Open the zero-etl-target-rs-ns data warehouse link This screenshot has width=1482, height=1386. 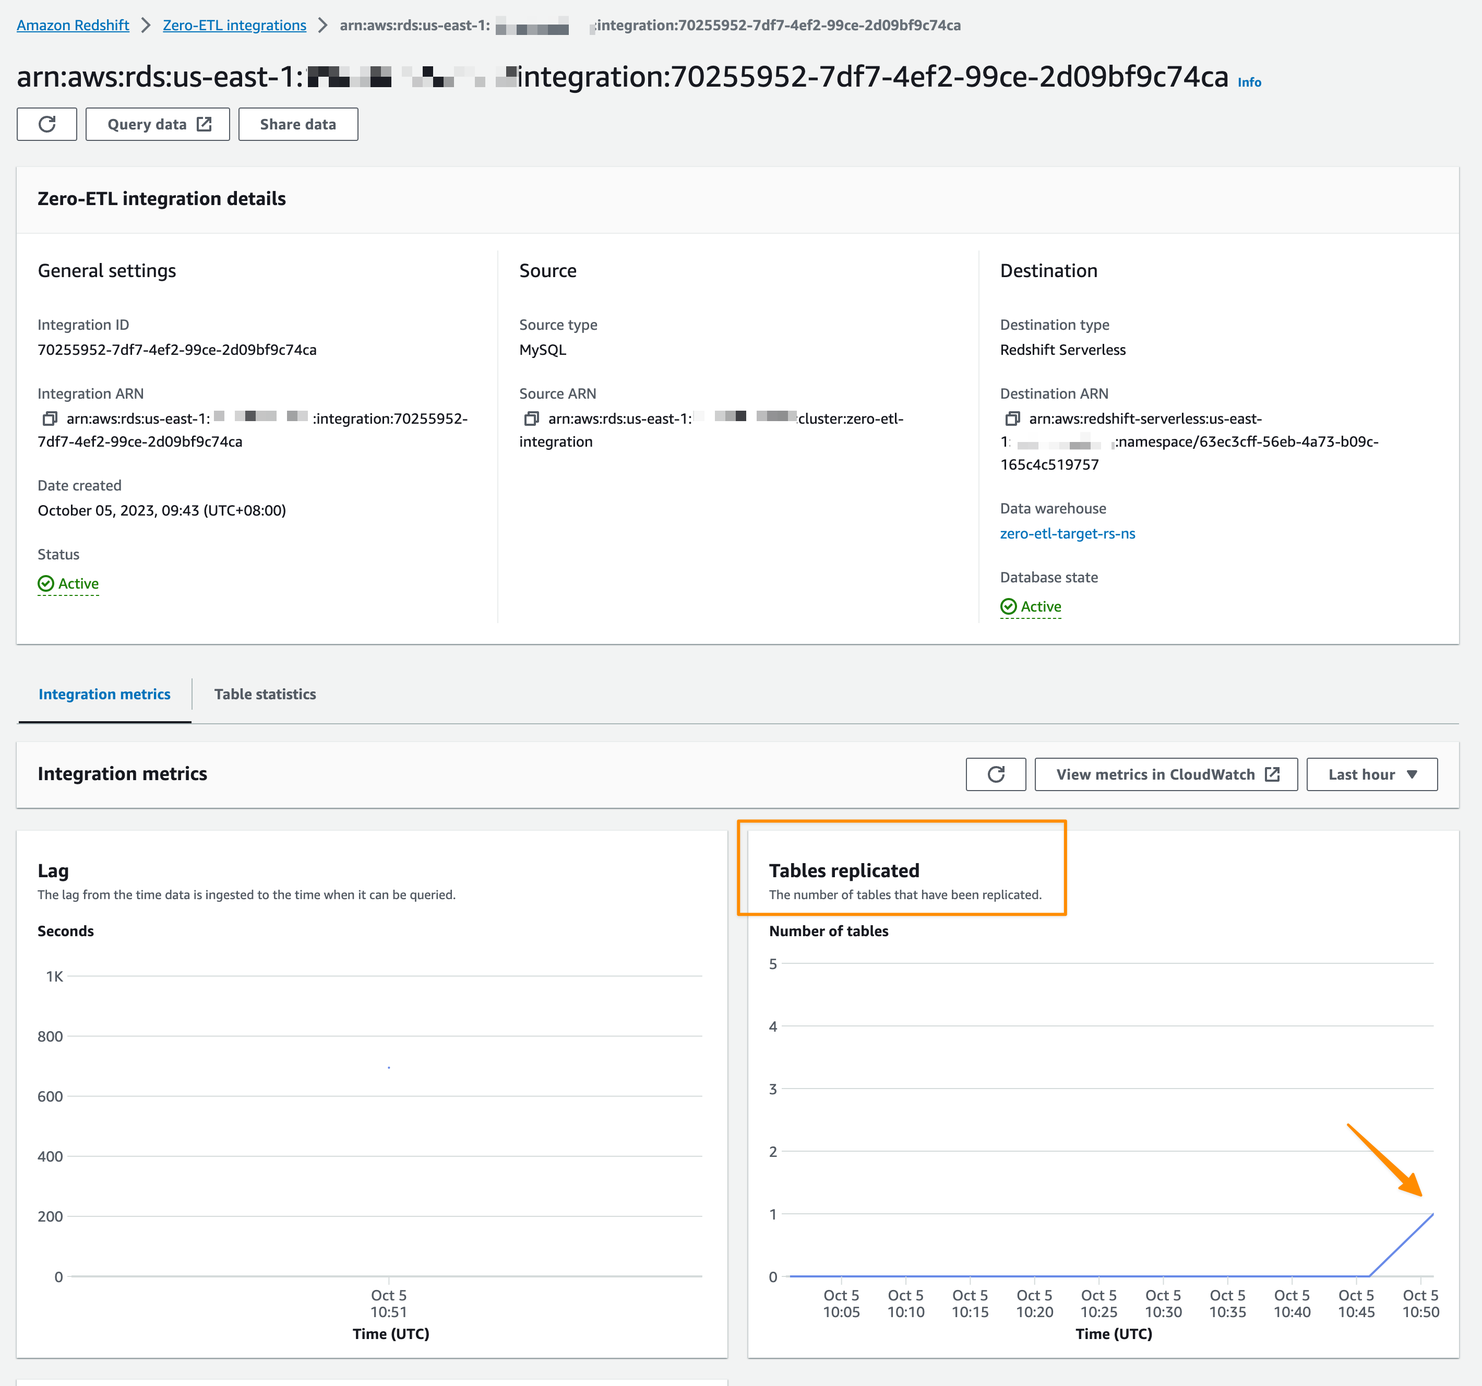pos(1067,533)
